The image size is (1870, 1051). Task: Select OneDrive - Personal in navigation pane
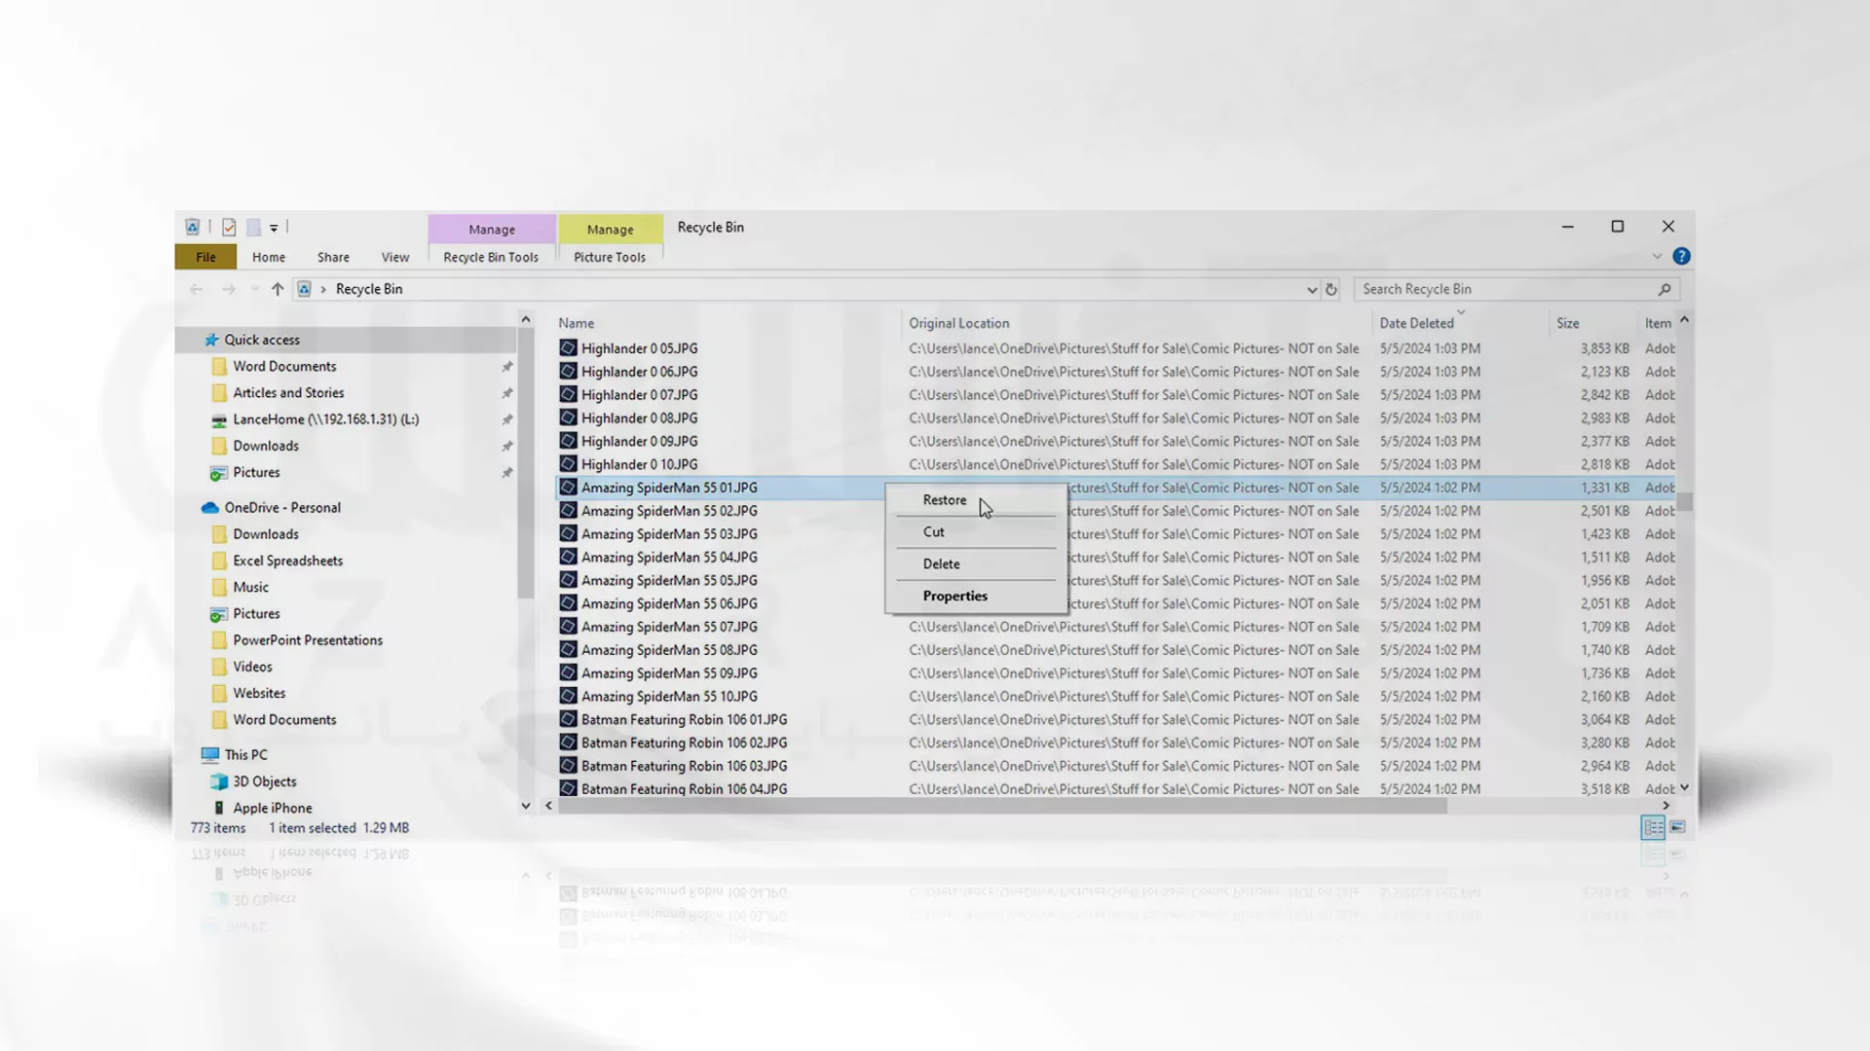282,508
